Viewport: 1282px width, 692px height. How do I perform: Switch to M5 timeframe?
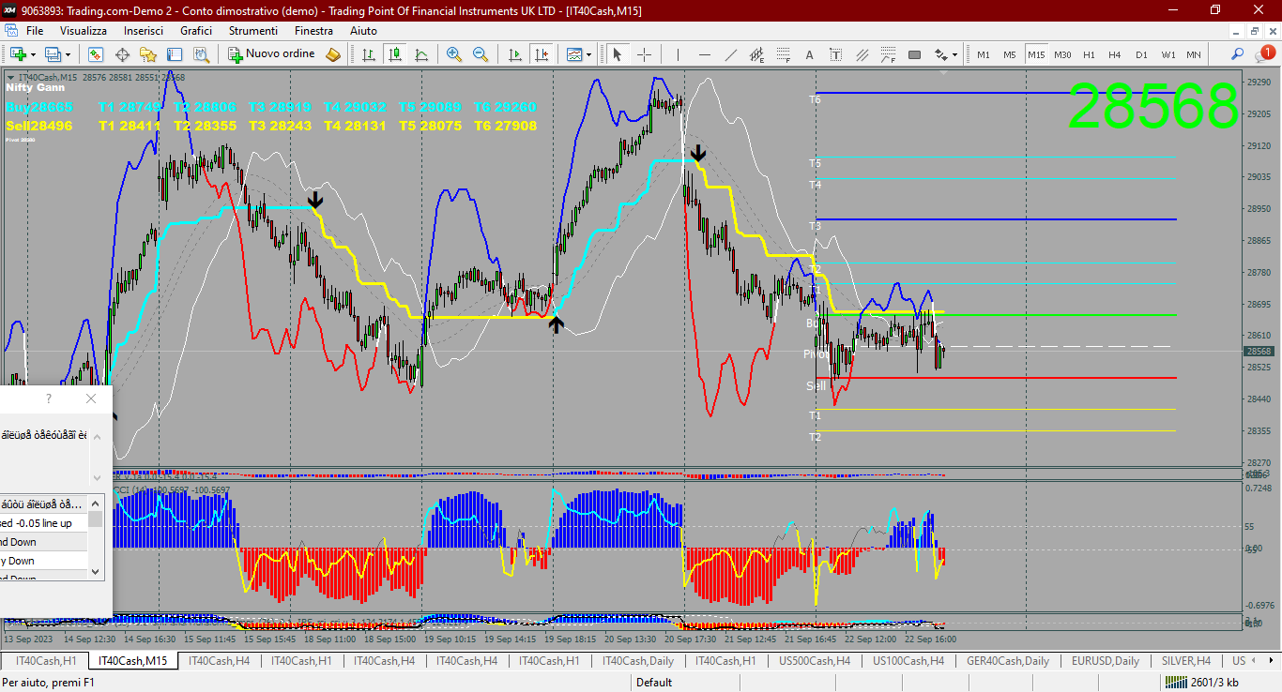point(1010,54)
